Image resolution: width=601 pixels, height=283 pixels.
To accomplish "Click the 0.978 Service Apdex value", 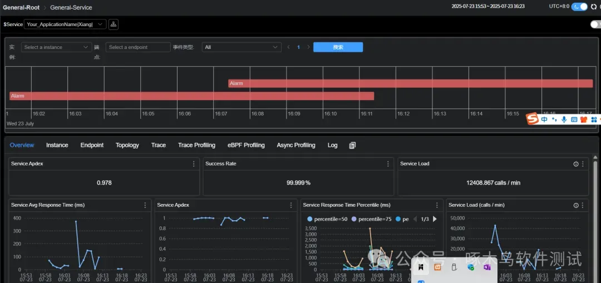I will coord(104,183).
